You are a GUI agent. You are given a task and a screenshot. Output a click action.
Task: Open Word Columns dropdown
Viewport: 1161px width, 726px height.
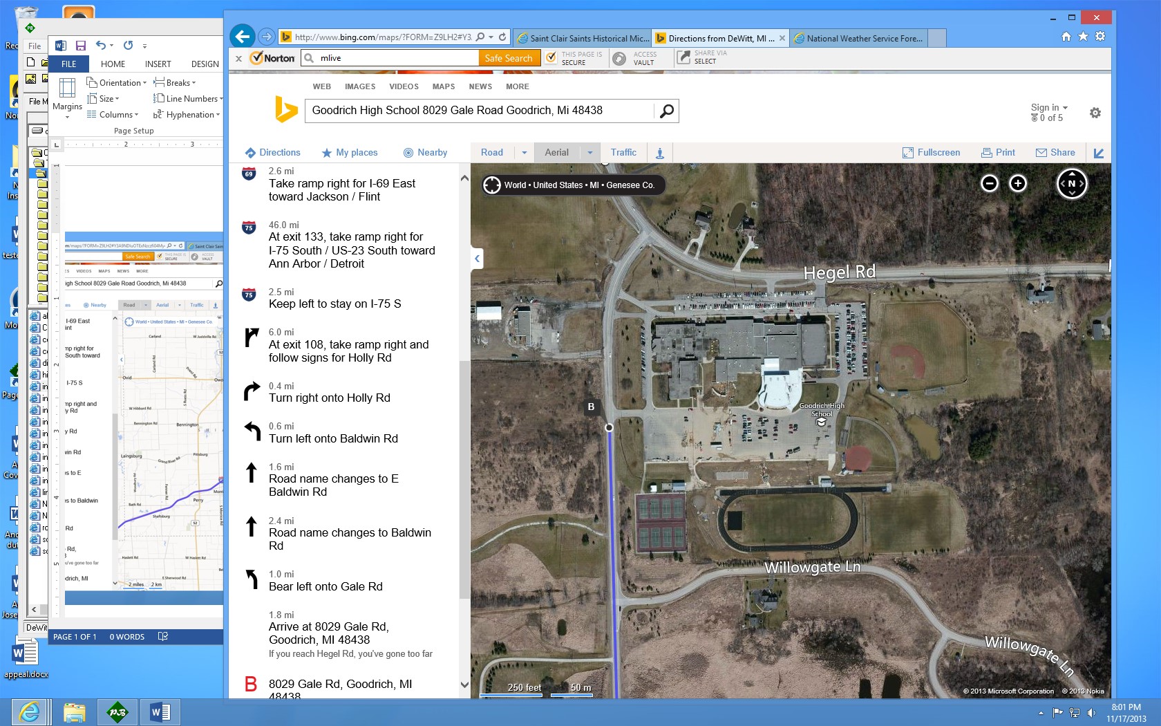click(113, 115)
